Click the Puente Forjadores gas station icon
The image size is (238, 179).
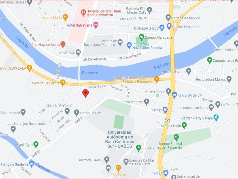coord(169,26)
